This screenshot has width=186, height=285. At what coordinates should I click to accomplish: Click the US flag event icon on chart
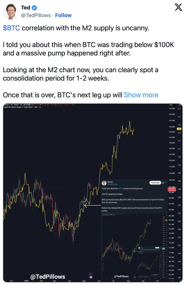[91, 277]
